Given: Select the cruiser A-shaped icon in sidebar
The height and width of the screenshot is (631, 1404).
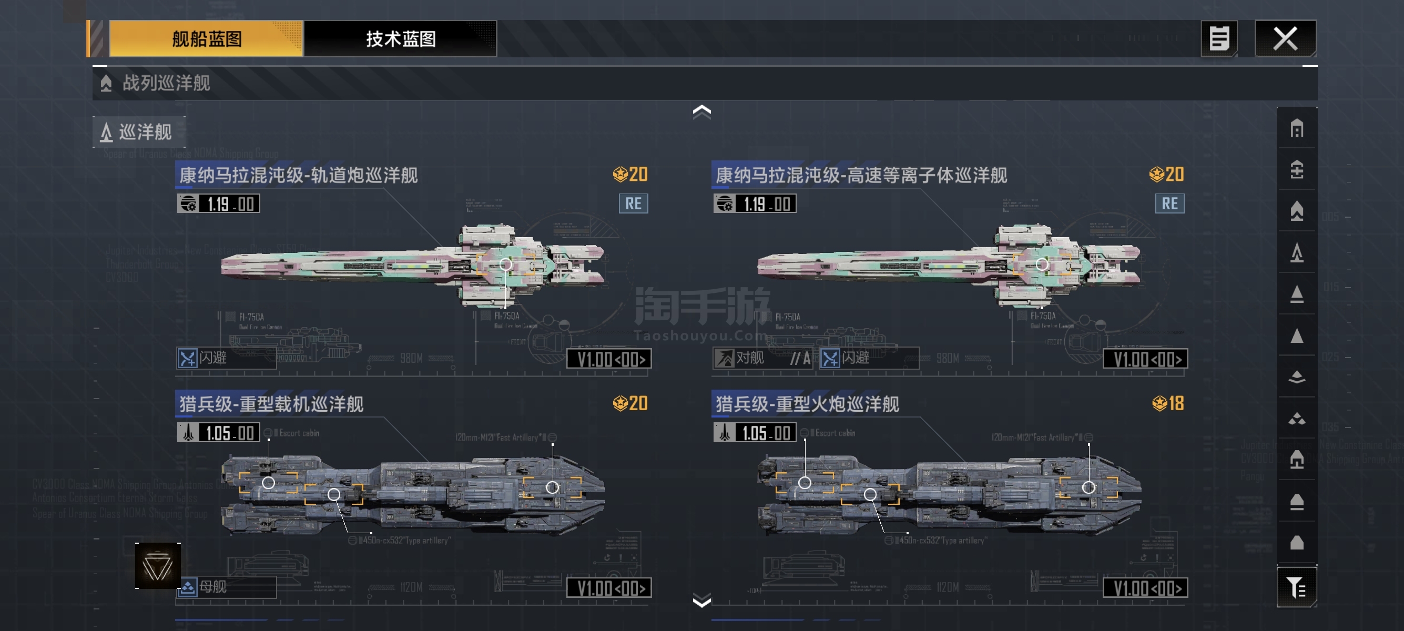Looking at the screenshot, I should 1297,253.
